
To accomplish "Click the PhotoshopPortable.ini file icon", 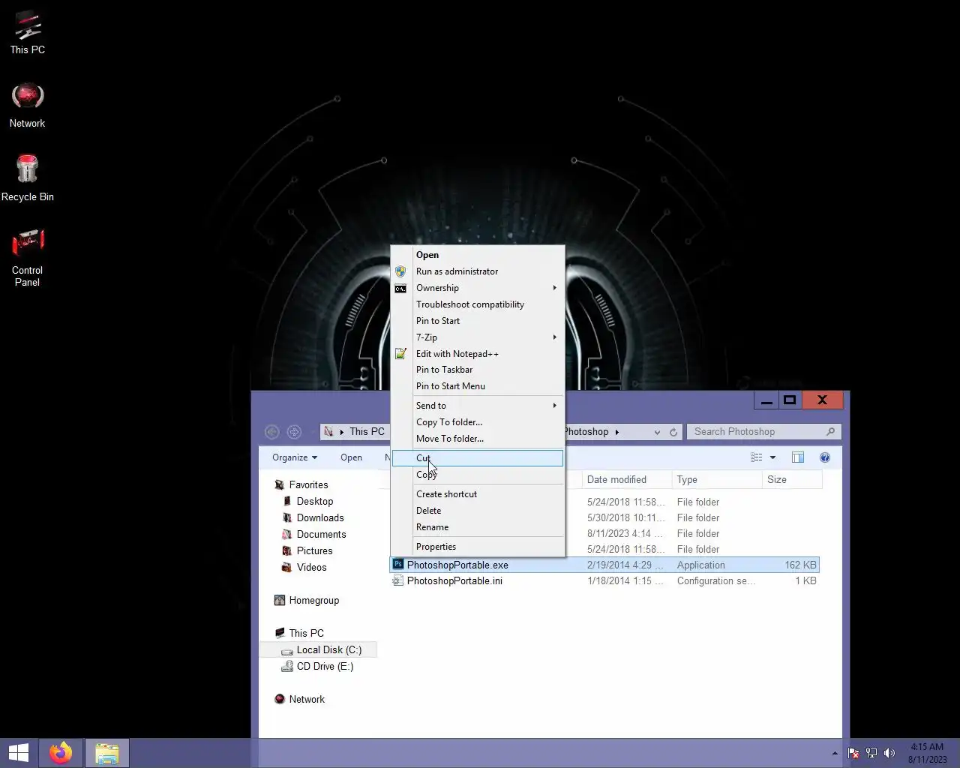I will coord(398,580).
